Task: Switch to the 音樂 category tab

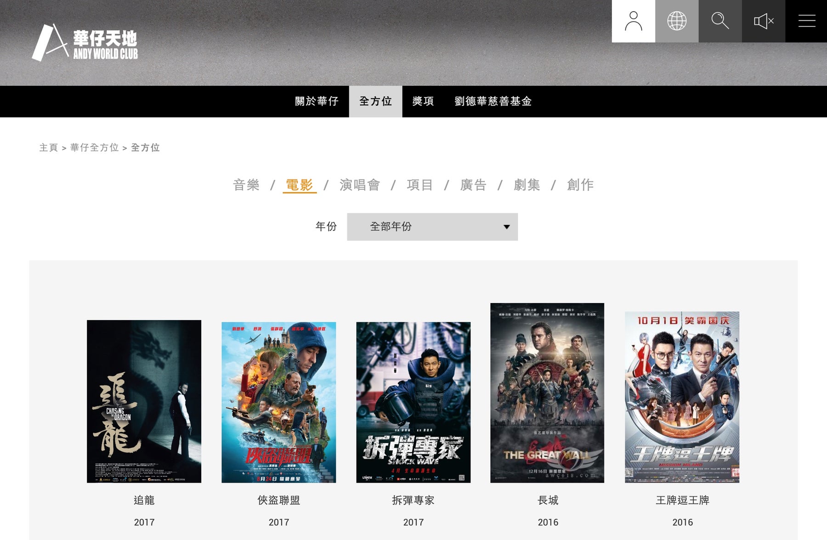Action: click(x=246, y=185)
